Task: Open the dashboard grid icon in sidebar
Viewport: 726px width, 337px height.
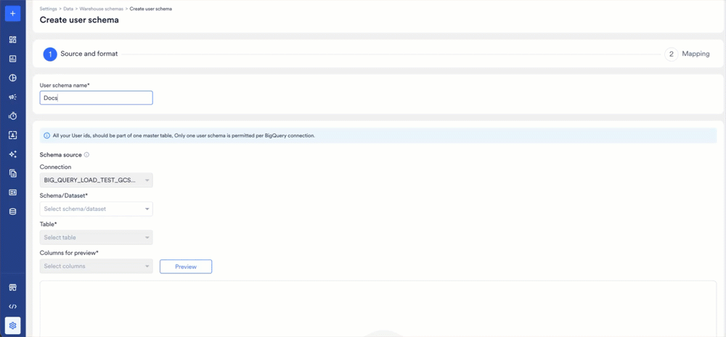Action: [12, 40]
